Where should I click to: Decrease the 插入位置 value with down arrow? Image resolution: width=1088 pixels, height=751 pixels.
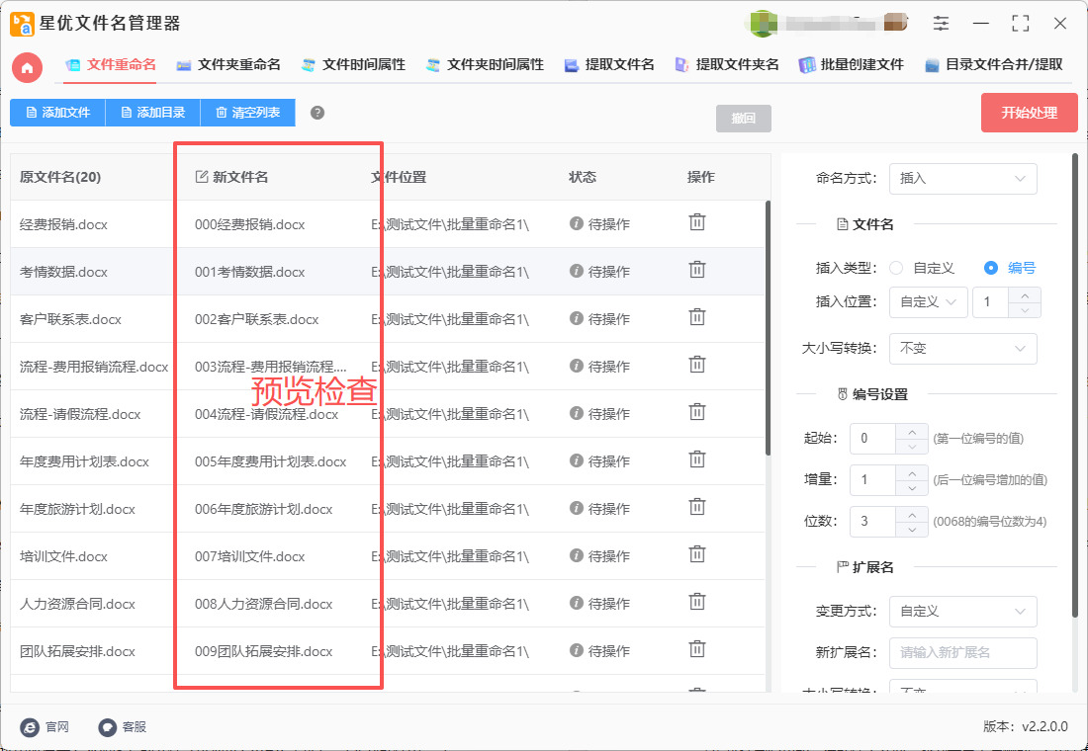click(x=1024, y=310)
